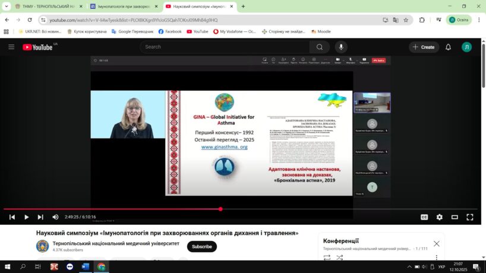The width and height of the screenshot is (486, 273).
Task: Open video player settings gear
Action: pos(440,217)
